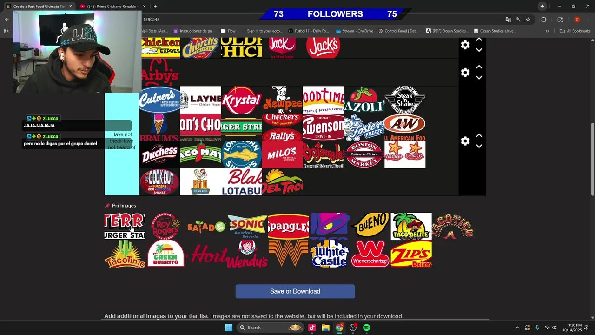The width and height of the screenshot is (595, 335).
Task: Switch to Chrome in the taskbar
Action: tap(339, 328)
